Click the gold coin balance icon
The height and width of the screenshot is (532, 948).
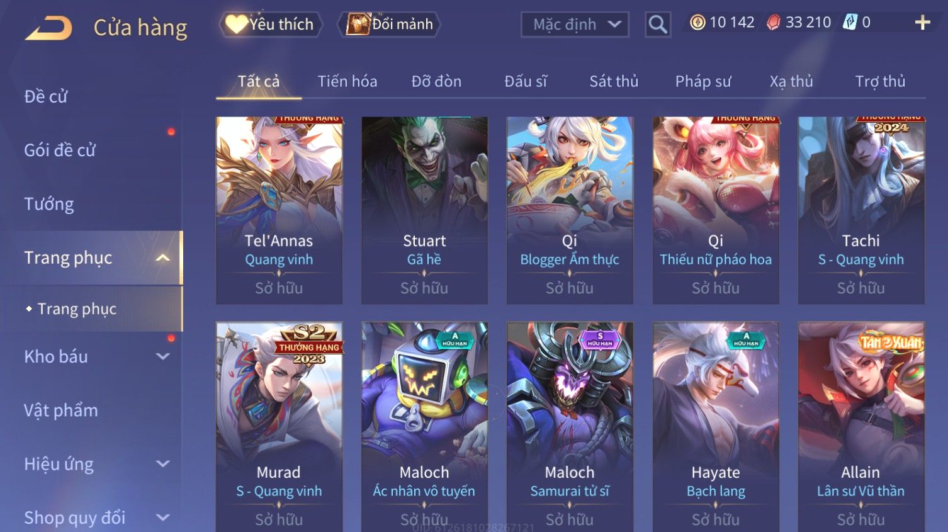(697, 23)
